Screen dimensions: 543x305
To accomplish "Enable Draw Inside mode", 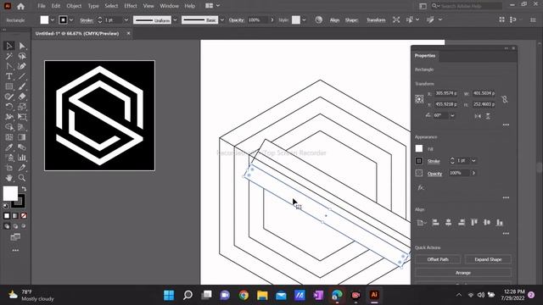I will [24, 226].
